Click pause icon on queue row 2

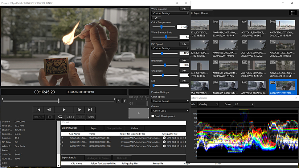coord(164,142)
